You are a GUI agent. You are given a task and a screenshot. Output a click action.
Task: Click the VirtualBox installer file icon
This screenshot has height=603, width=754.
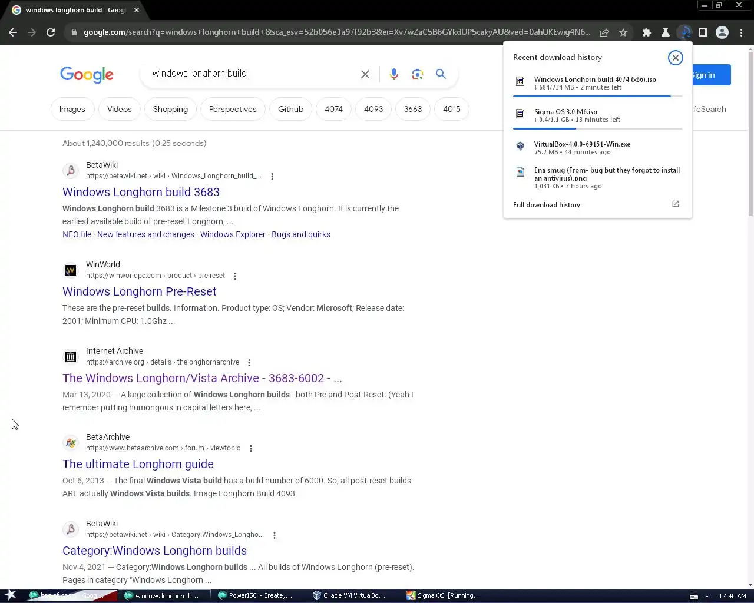[x=520, y=146]
